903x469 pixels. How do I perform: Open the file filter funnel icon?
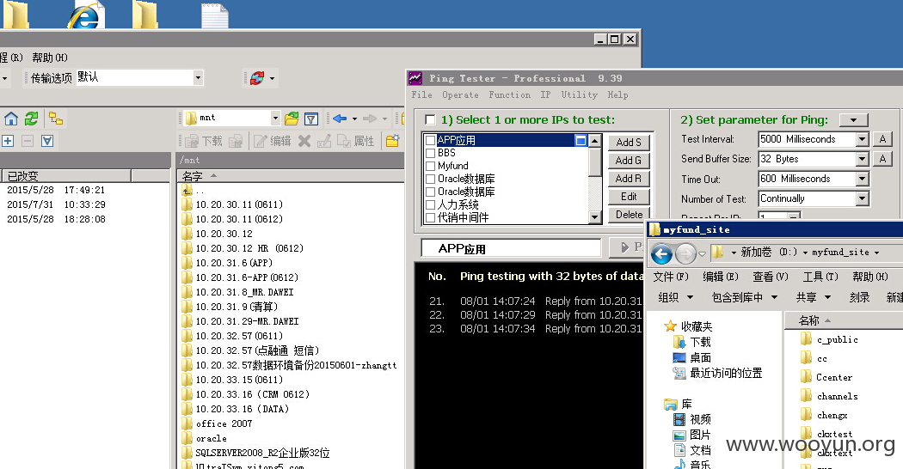point(311,119)
